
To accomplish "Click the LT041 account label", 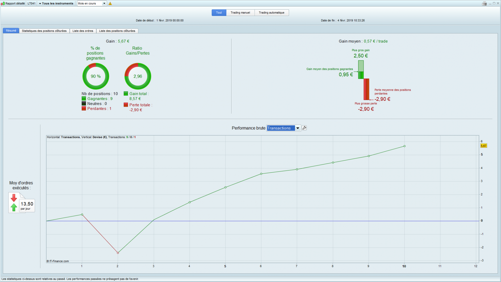I will pos(31,4).
